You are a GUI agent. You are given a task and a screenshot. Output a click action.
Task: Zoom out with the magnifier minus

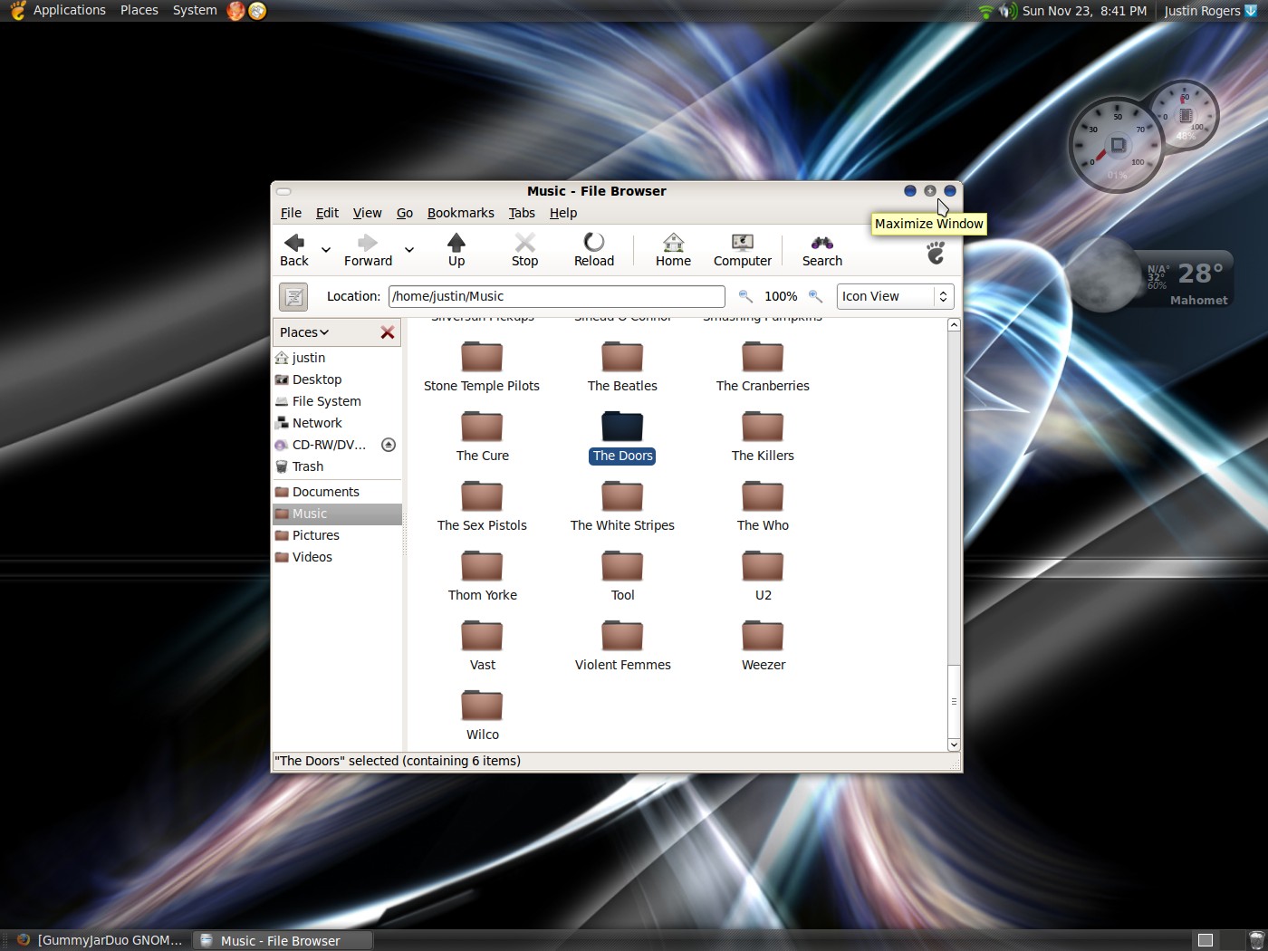[745, 296]
